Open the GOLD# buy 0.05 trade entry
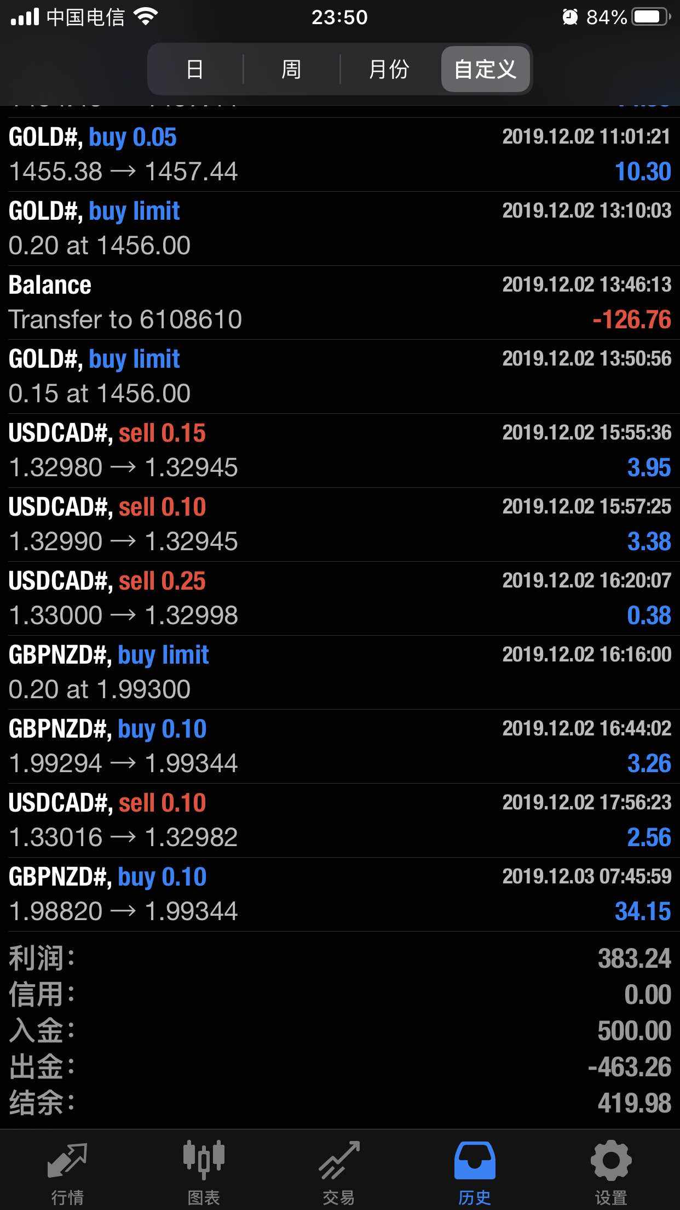The height and width of the screenshot is (1210, 680). (x=339, y=155)
